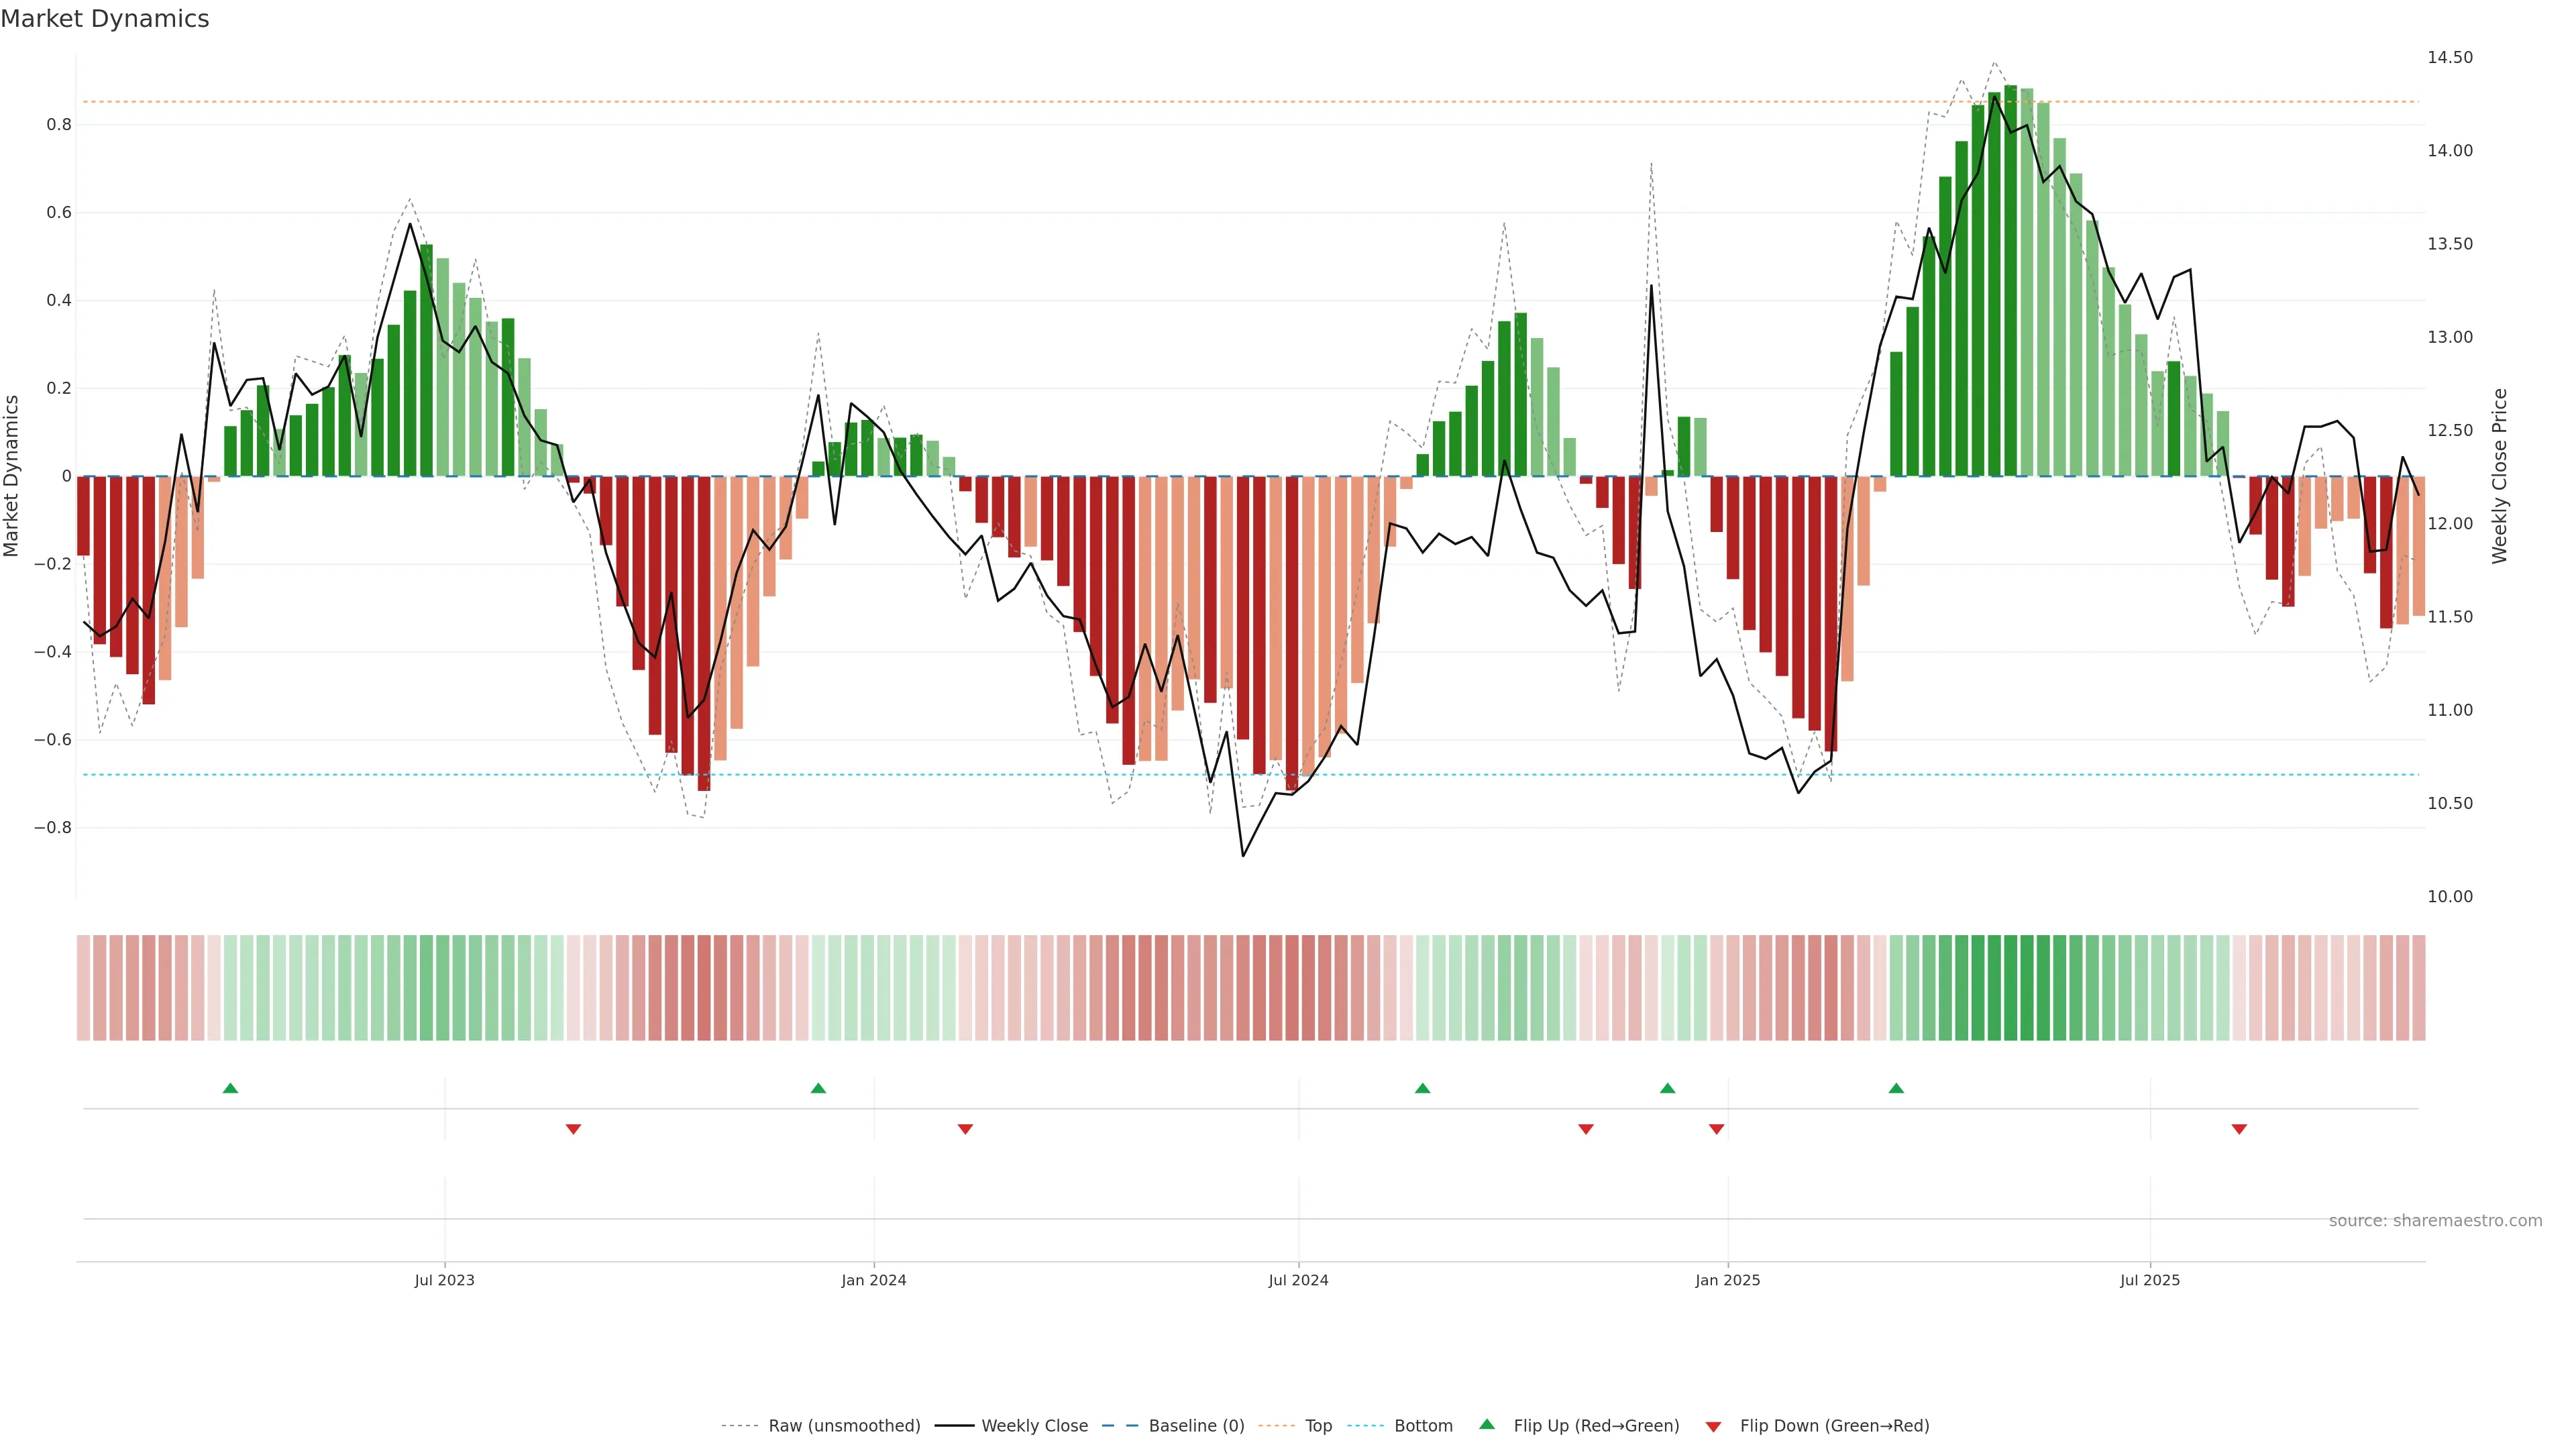
Task: Click the darkest green heatmap strip cell
Action: 2010,988
